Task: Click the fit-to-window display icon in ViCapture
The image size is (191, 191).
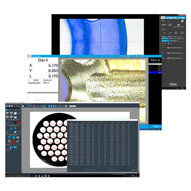Action: 176,33
